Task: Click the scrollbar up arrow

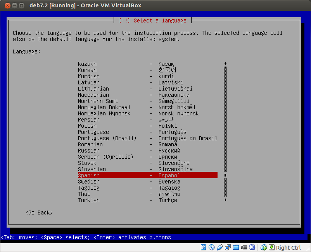Action: point(225,63)
